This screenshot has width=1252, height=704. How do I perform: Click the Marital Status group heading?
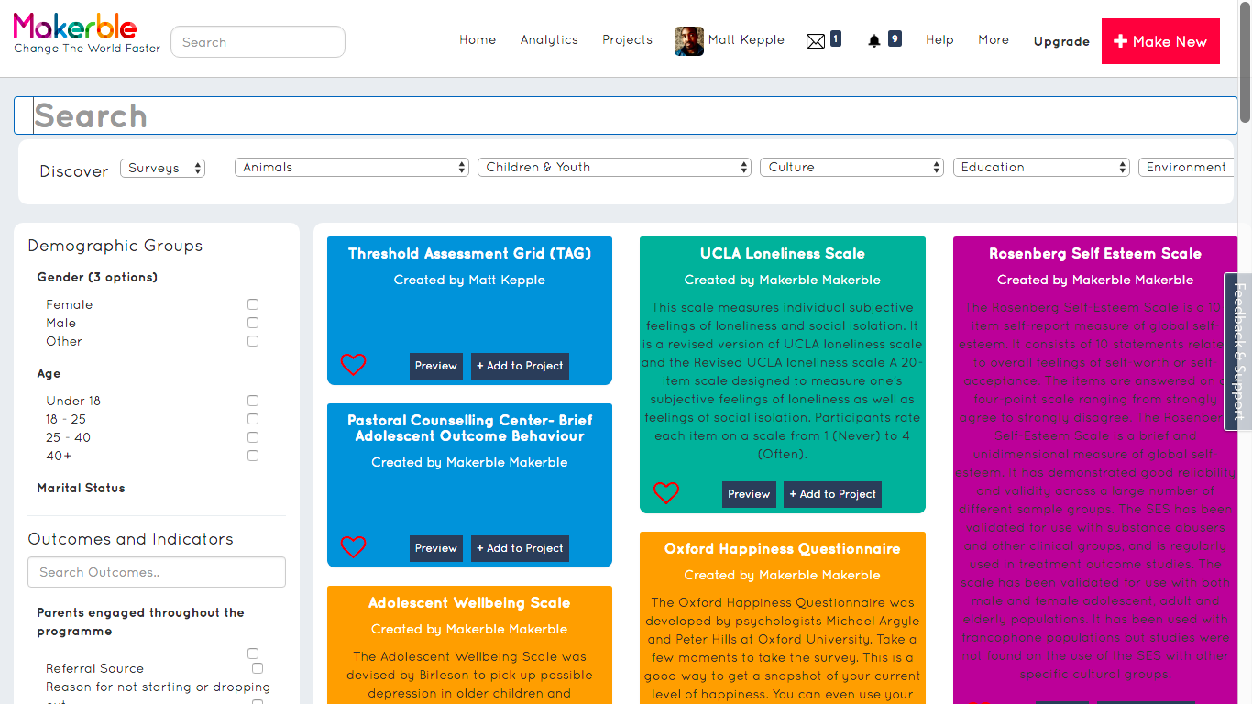coord(81,488)
